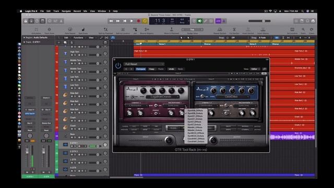The image size is (334, 188).
Task: Open the Window menu
Action: (x=102, y=11)
